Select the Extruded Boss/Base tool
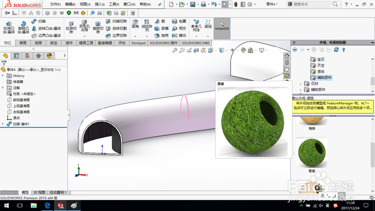This screenshot has height=211, width=375. click(9, 27)
